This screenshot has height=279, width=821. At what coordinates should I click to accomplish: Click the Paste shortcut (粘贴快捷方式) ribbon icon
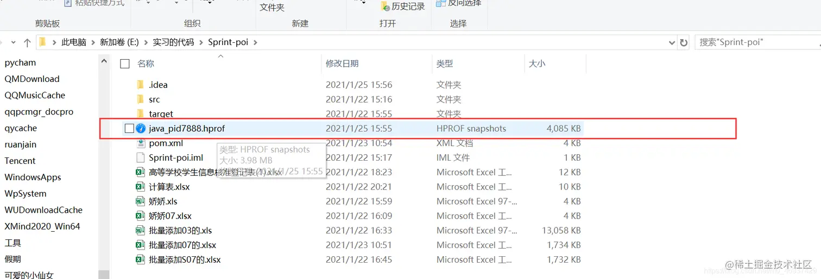tap(68, 3)
